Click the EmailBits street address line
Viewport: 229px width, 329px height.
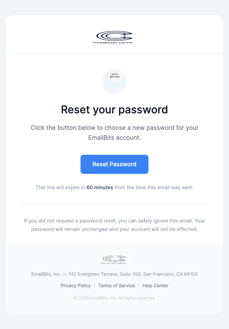click(114, 274)
